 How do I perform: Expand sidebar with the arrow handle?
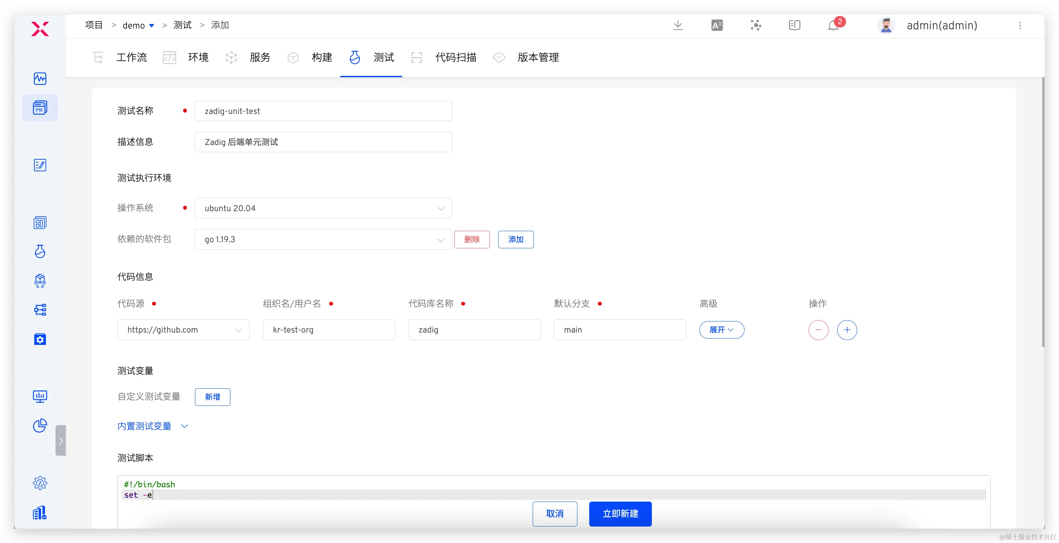pyautogui.click(x=61, y=441)
